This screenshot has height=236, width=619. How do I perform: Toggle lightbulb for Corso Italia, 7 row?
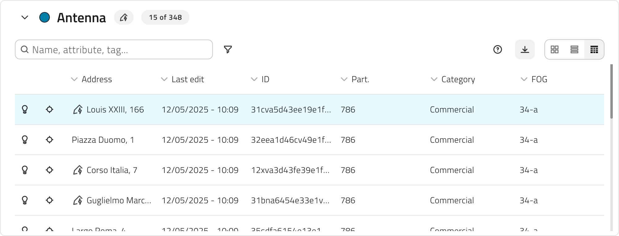click(x=25, y=170)
